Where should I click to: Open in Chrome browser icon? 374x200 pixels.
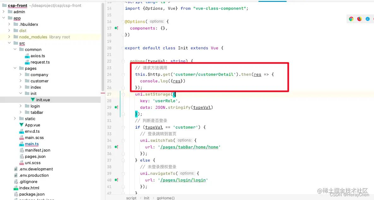351,19
